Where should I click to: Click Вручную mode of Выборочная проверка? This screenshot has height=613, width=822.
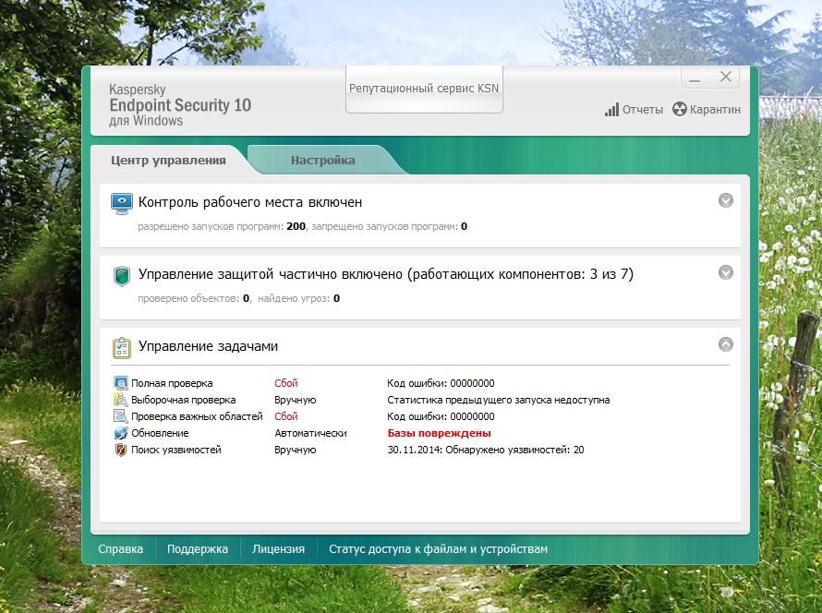tap(296, 400)
